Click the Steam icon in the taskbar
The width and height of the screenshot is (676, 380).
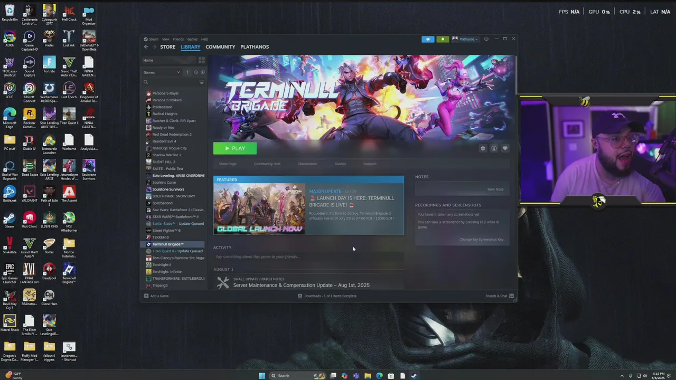(414, 376)
